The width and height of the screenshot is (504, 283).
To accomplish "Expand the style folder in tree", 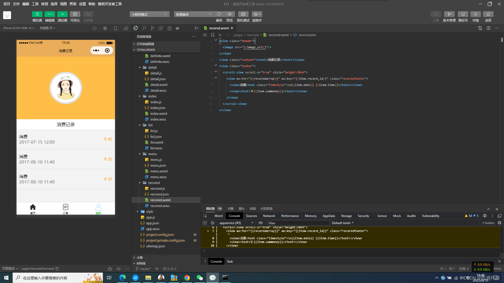I will 149,211.
